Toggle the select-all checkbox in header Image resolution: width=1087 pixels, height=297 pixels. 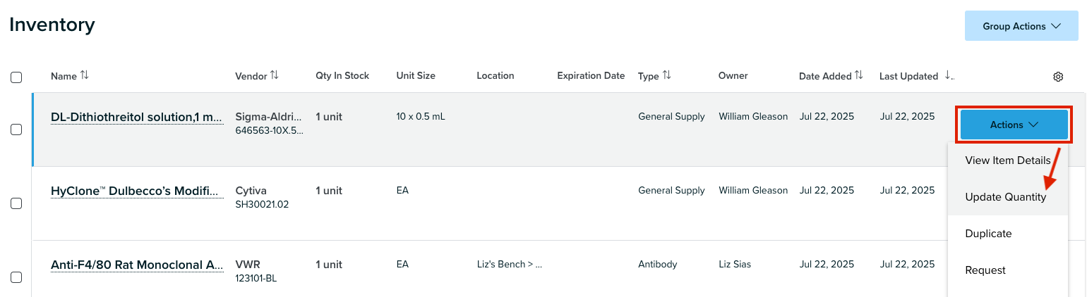point(16,77)
